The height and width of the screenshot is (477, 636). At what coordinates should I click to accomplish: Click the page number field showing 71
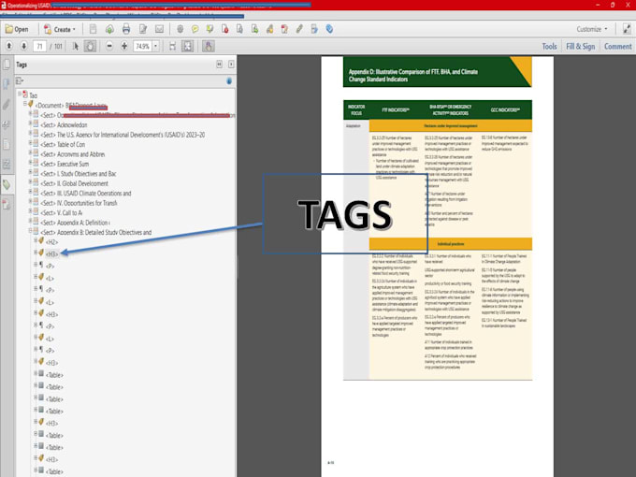coord(39,46)
